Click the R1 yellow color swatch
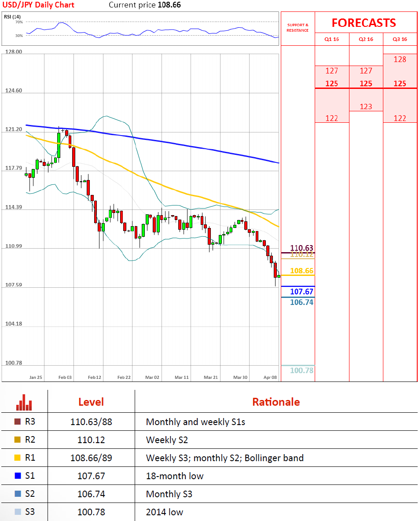Viewport: 419px width, 521px height. 18,458
